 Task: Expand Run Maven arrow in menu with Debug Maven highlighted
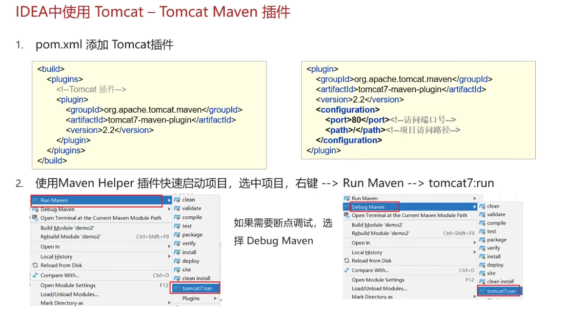(475, 198)
